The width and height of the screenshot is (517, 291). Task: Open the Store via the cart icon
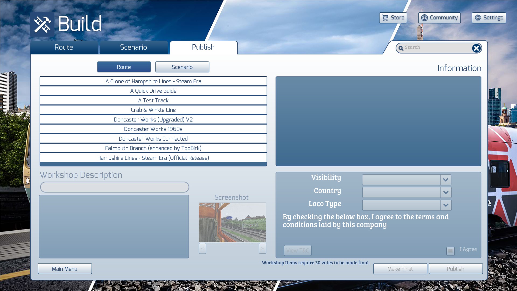click(385, 18)
